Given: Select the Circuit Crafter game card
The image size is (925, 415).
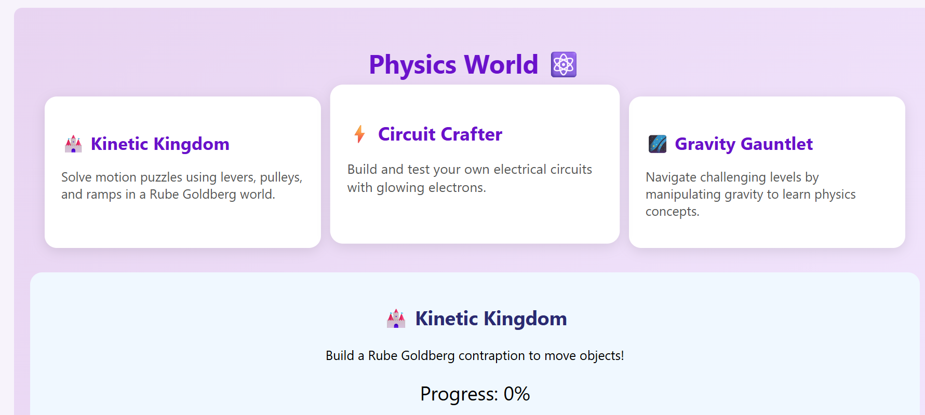Looking at the screenshot, I should tap(475, 164).
